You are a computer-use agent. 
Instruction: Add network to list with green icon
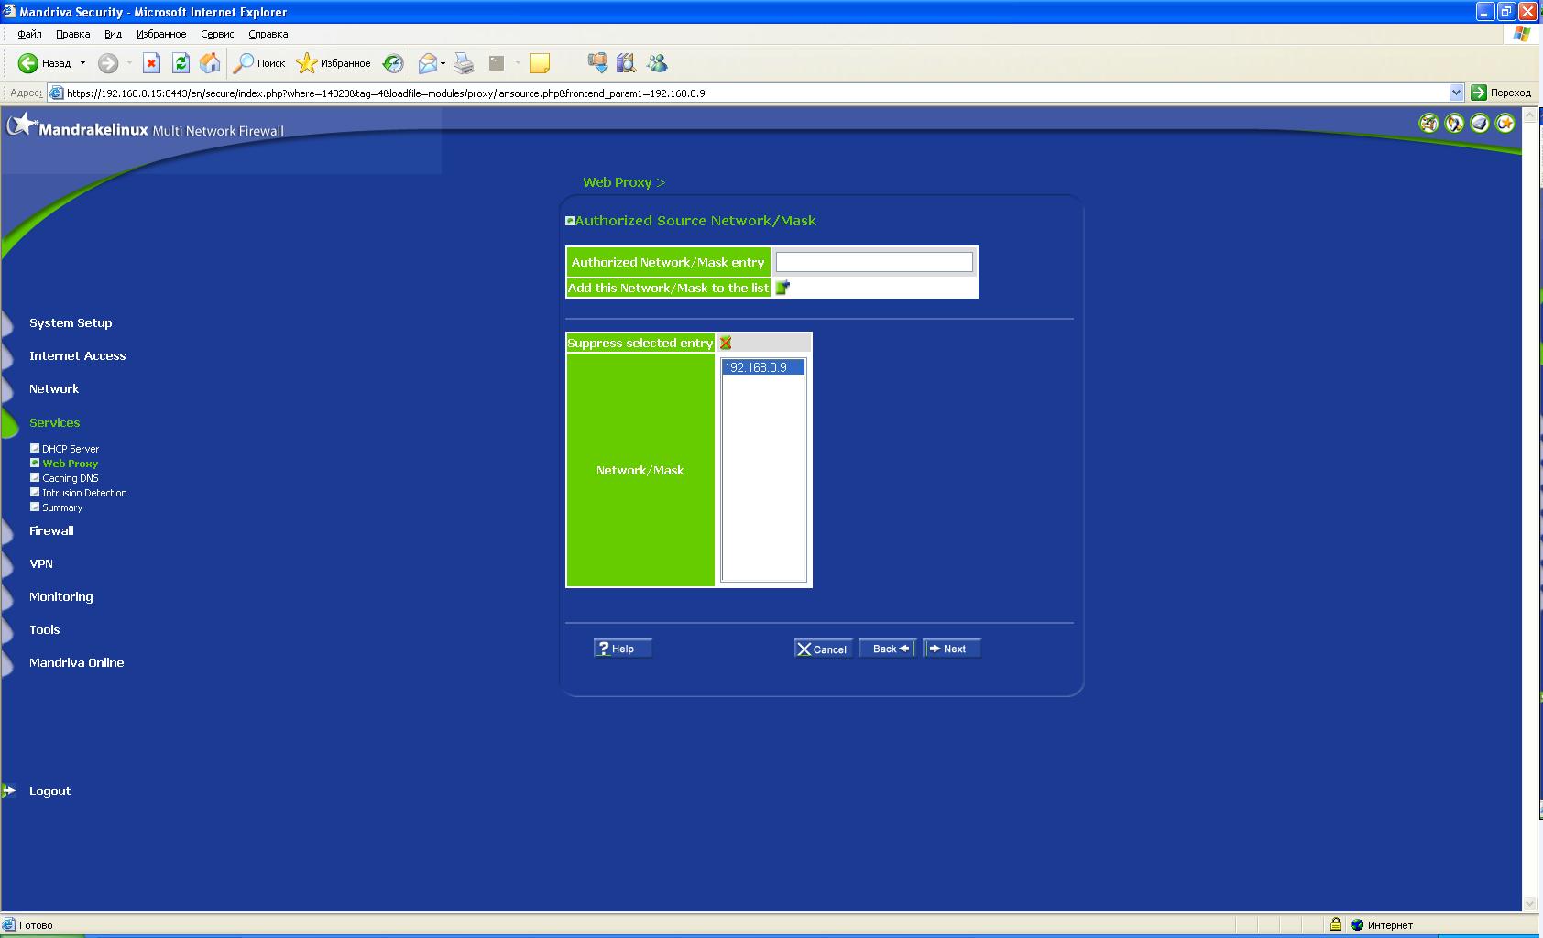[x=782, y=288]
